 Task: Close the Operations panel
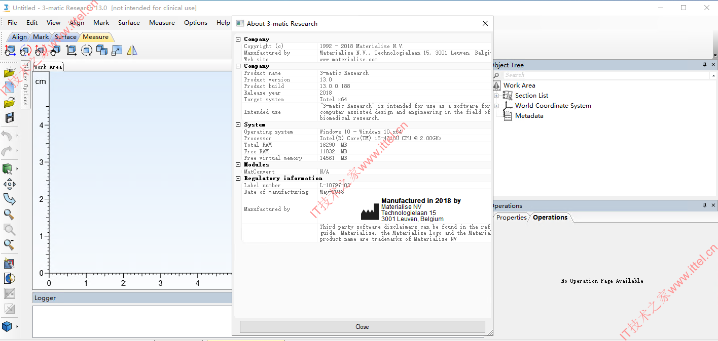tap(713, 205)
